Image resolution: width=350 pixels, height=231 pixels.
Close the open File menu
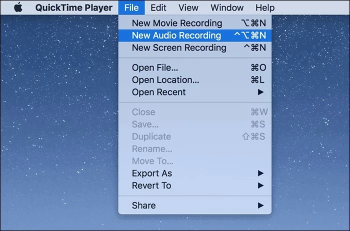coord(132,7)
